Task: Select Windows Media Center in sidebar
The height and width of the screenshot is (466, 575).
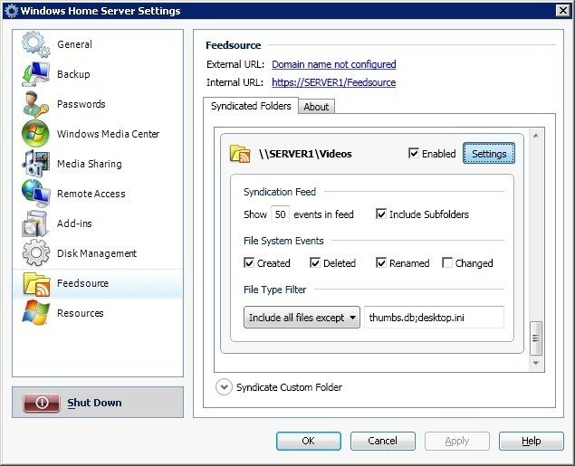Action: click(x=108, y=134)
